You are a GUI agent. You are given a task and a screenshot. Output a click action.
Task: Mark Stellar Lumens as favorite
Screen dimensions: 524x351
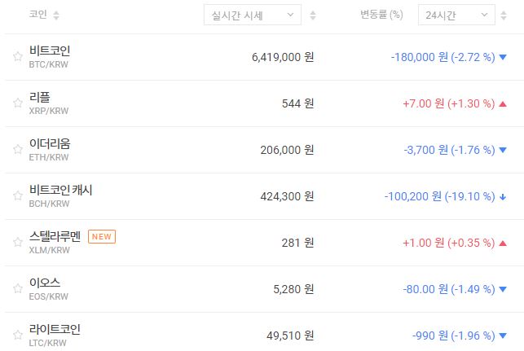17,243
